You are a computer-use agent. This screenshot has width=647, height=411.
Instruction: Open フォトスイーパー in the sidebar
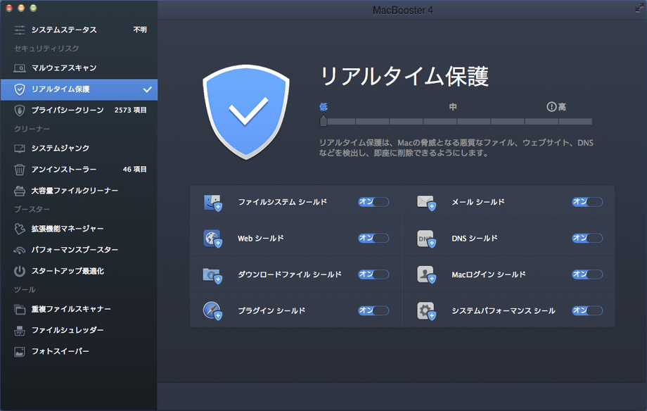click(79, 351)
